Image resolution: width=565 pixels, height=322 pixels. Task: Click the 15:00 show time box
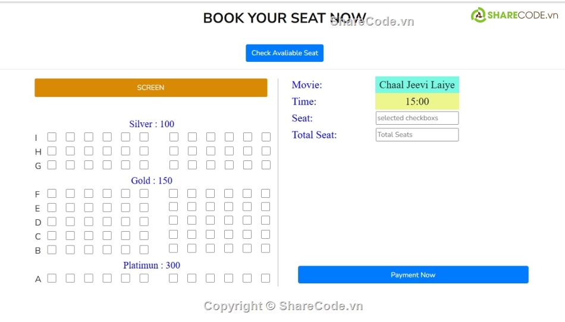[417, 102]
